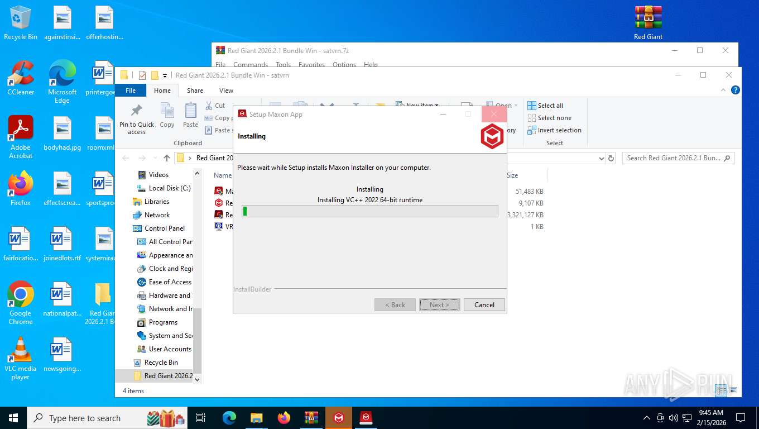Screen dimensions: 759x429
Task: Switch to large icons view in Explorer
Action: pos(733,390)
